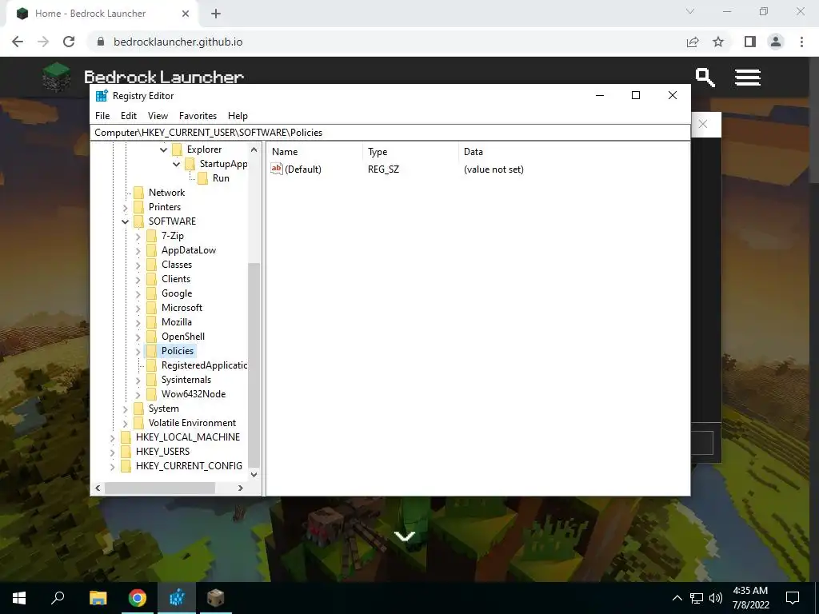819x614 pixels.
Task: Expand the Google key
Action: 138,294
